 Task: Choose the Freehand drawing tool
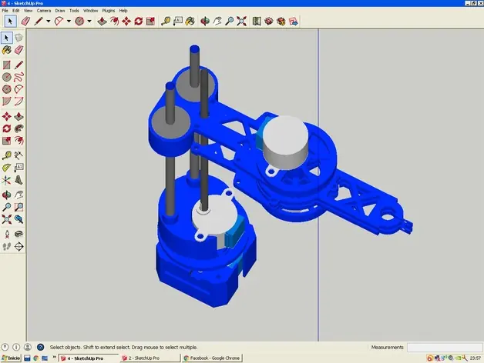[x=18, y=77]
